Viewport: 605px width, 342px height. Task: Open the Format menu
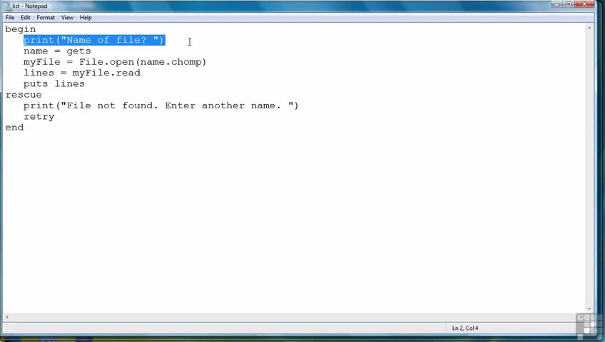click(46, 18)
